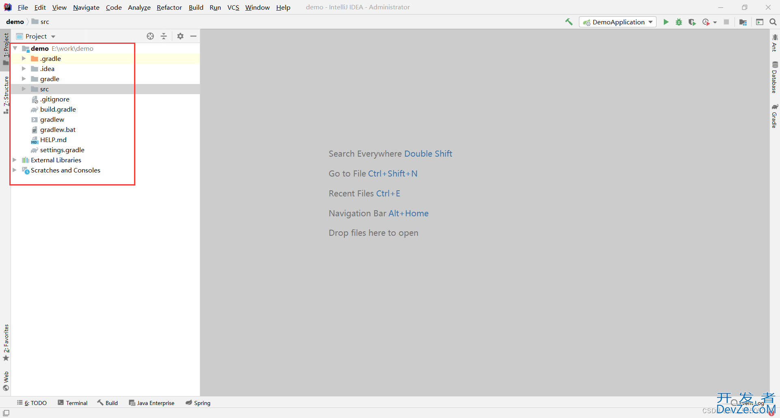Open the profiler dropdown arrow

(715, 22)
